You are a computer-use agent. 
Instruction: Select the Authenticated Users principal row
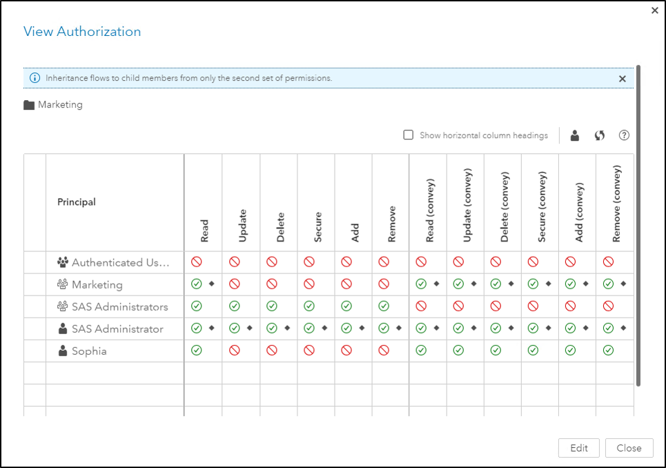(119, 262)
